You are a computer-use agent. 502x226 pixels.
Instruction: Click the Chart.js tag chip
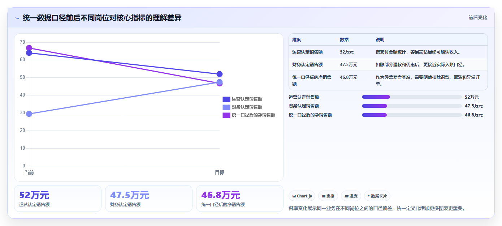(302, 196)
